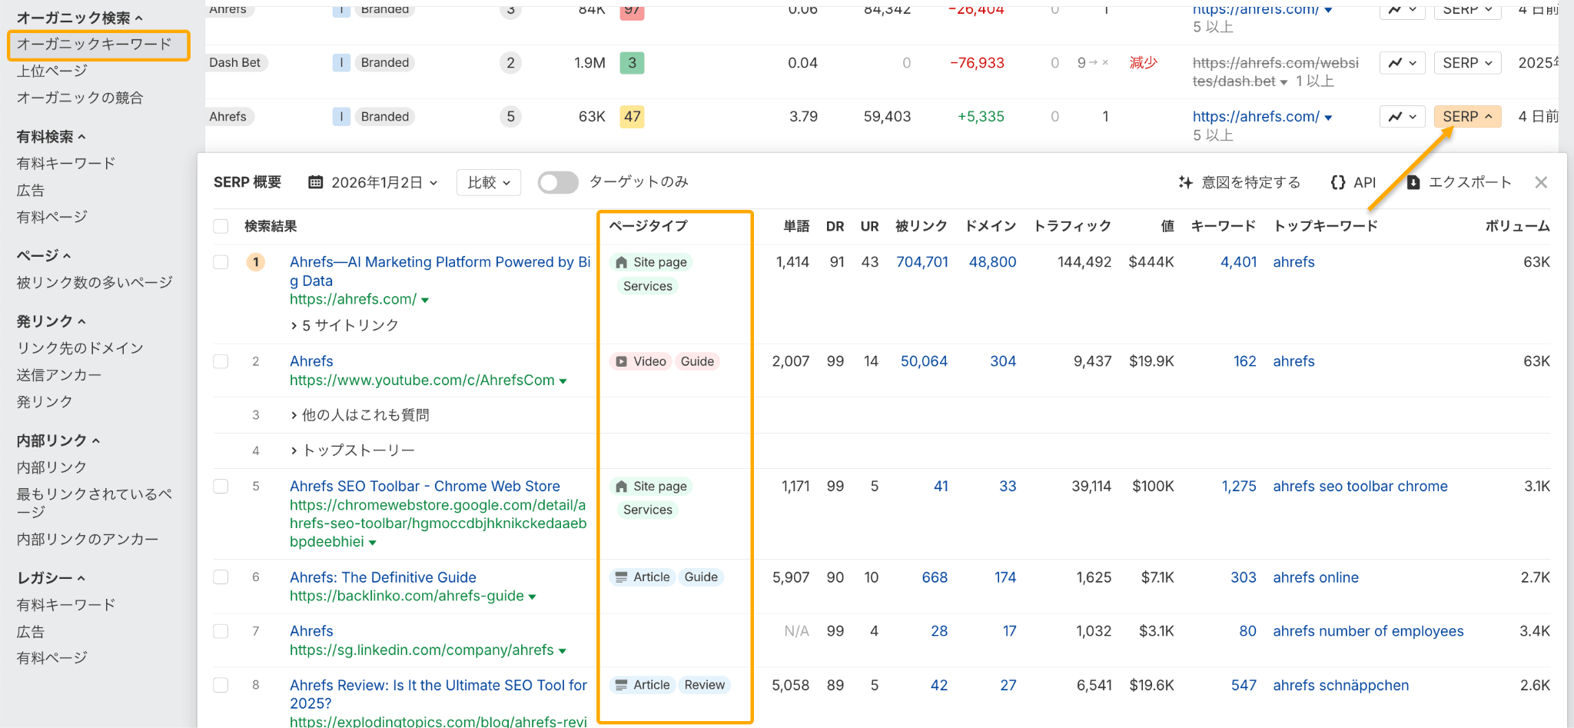Collapse the highlighted SERP button in Ahrefs row
The width and height of the screenshot is (1574, 728).
[x=1466, y=117]
